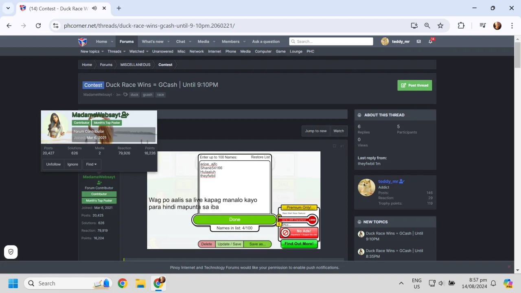Click the Jump to new button
Viewport: 521px width, 293px height.
(x=316, y=131)
